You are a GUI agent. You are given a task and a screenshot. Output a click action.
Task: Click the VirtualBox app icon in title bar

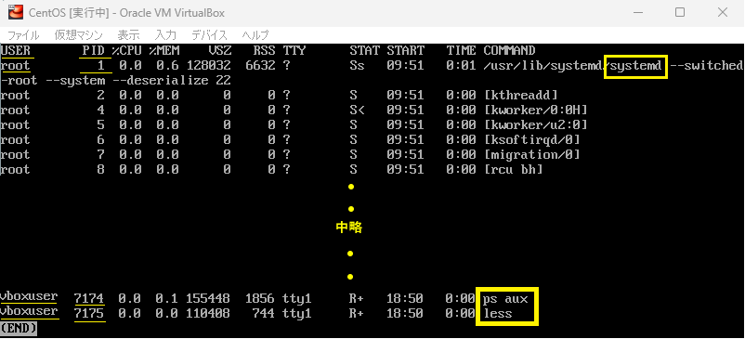coord(16,13)
